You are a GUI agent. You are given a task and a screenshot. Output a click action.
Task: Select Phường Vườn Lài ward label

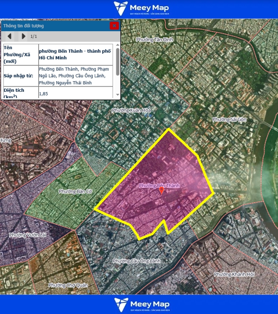coord(28,235)
